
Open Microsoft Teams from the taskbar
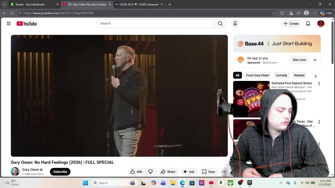163,183
